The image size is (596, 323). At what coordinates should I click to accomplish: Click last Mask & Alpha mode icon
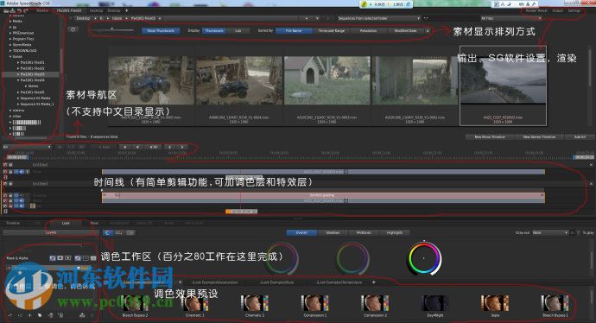(x=93, y=258)
